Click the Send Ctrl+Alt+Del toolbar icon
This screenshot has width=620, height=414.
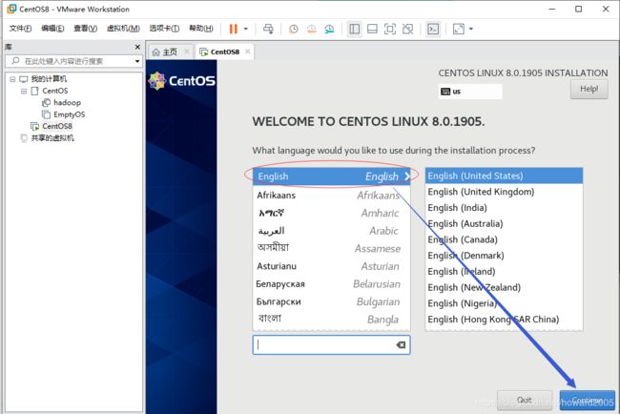[268, 29]
